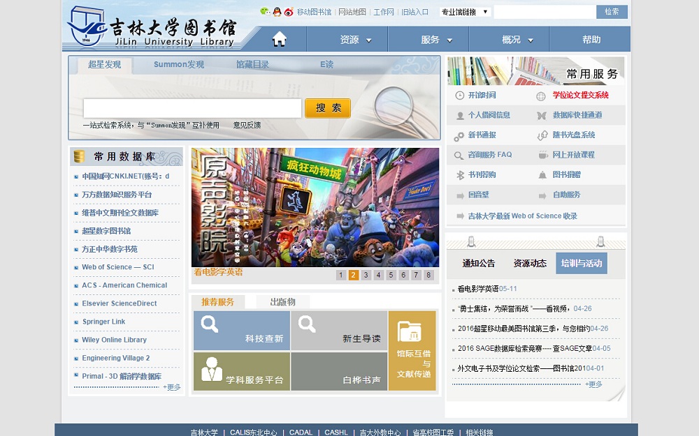Go to the home page icon
The image size is (699, 436).
[x=280, y=39]
